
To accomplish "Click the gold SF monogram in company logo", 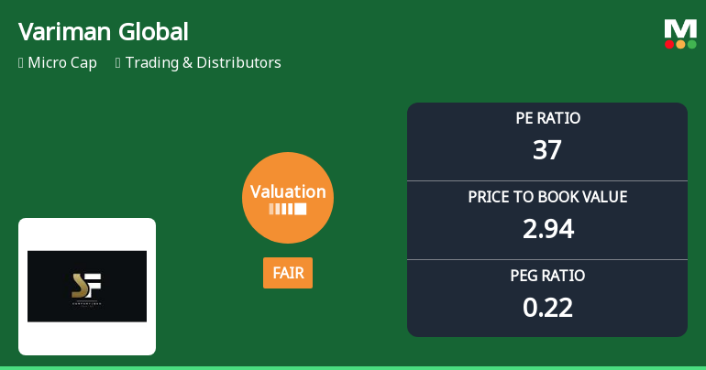I will 86,286.
